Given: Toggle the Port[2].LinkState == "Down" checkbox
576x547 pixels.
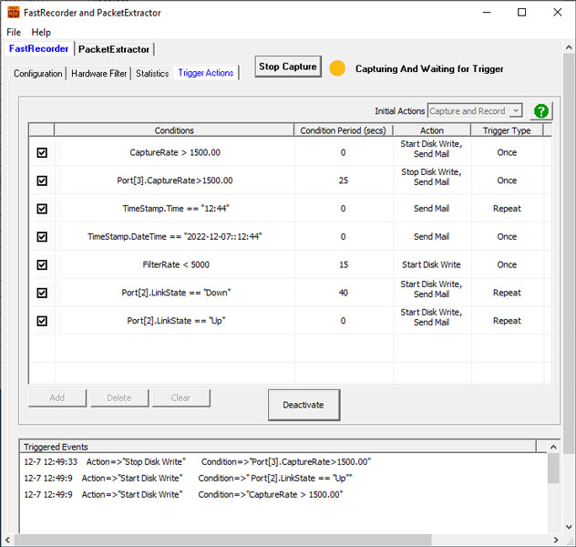Looking at the screenshot, I should [42, 293].
